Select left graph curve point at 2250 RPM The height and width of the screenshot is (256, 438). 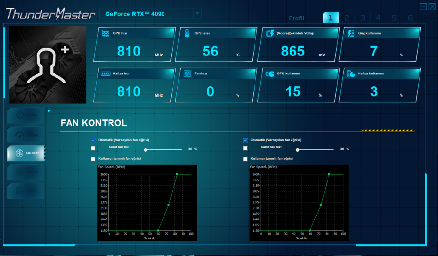169,205
